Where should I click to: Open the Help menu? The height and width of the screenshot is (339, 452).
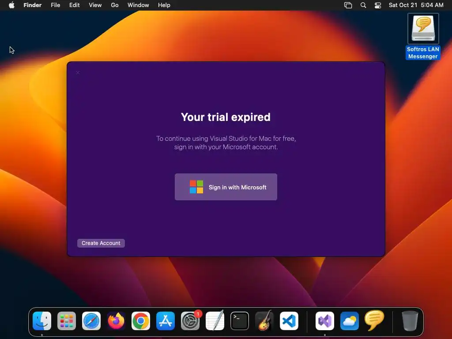(x=164, y=5)
